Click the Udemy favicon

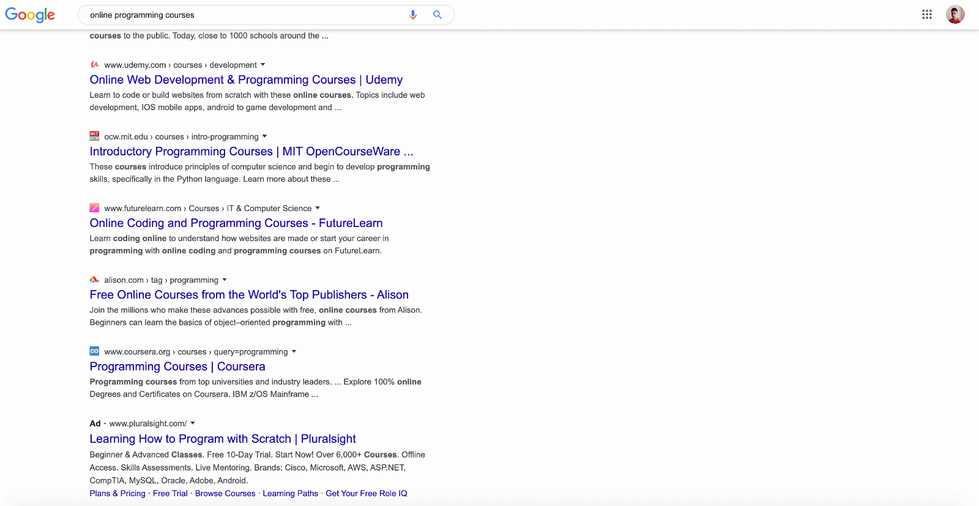pyautogui.click(x=94, y=64)
